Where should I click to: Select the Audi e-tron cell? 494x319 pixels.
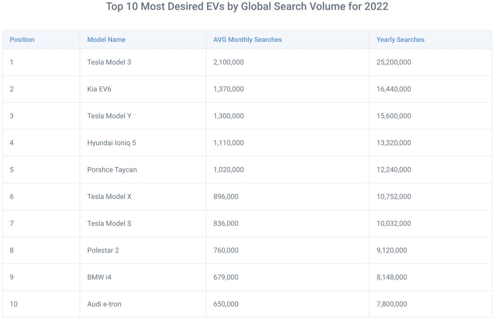104,304
